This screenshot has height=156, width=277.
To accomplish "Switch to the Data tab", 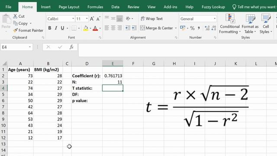I will coord(116,7).
